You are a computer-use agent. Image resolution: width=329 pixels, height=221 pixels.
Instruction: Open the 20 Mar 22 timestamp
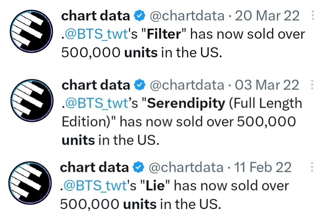[x=267, y=16]
